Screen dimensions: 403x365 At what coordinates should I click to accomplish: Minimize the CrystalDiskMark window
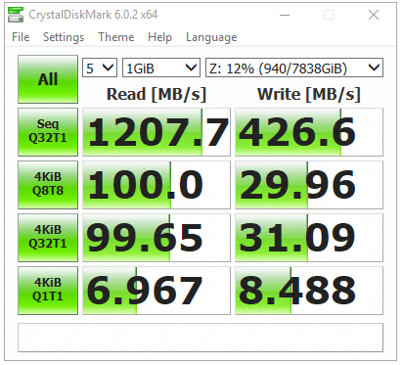pyautogui.click(x=285, y=15)
